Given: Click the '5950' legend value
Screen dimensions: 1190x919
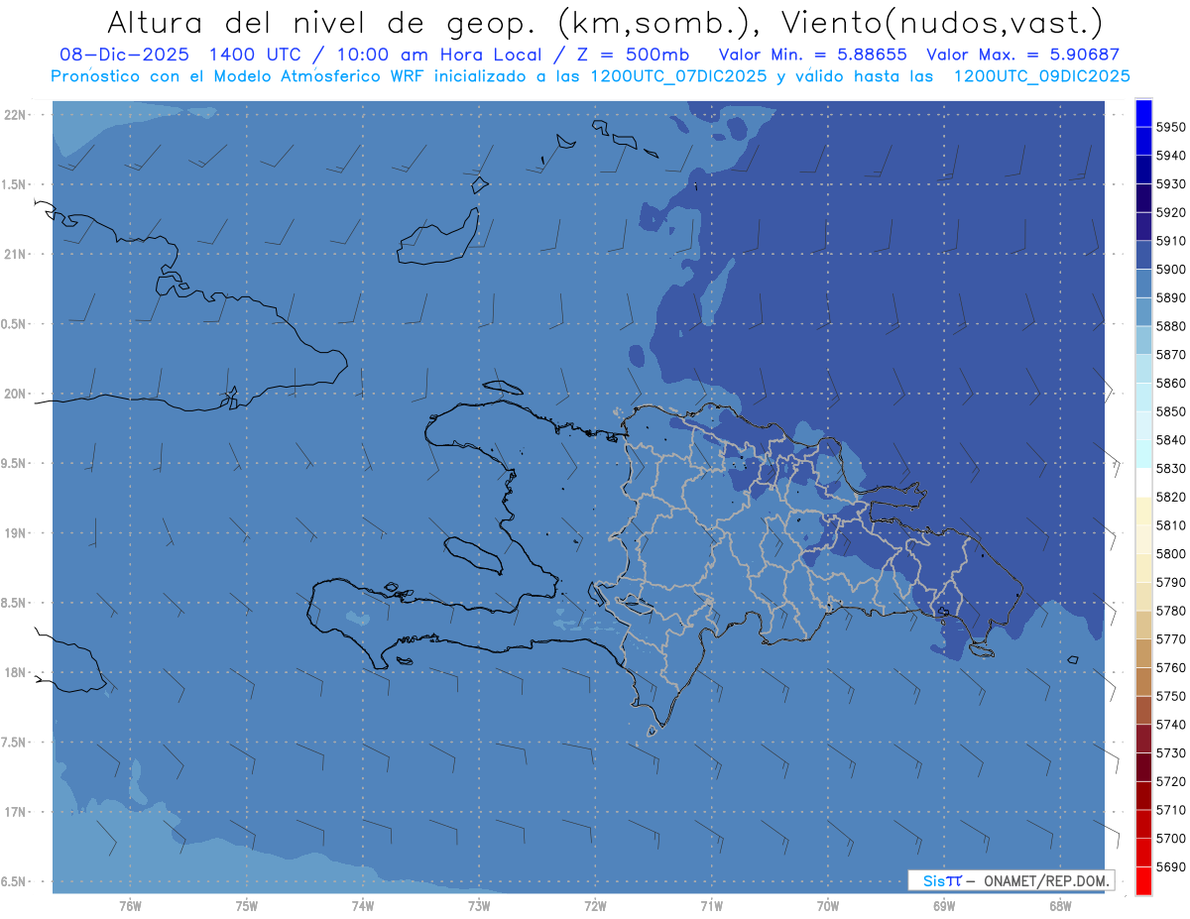Looking at the screenshot, I should coord(1171,127).
